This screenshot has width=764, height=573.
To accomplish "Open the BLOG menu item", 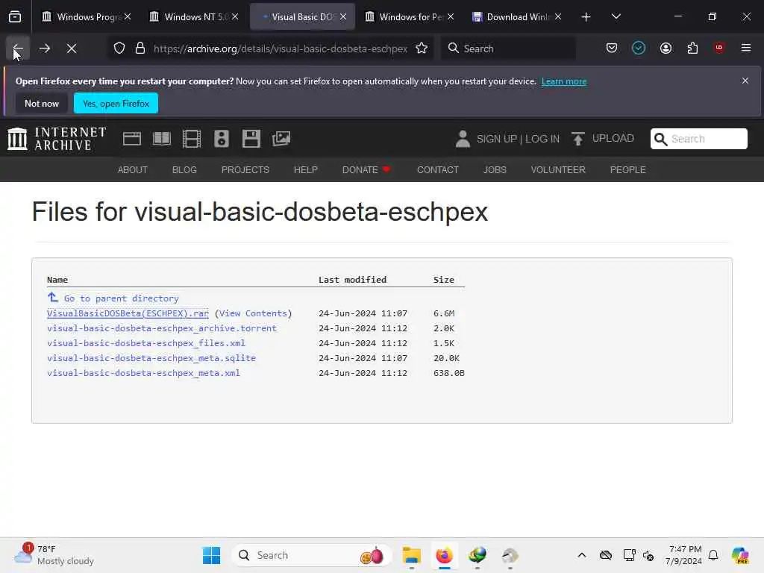I will pos(184,169).
